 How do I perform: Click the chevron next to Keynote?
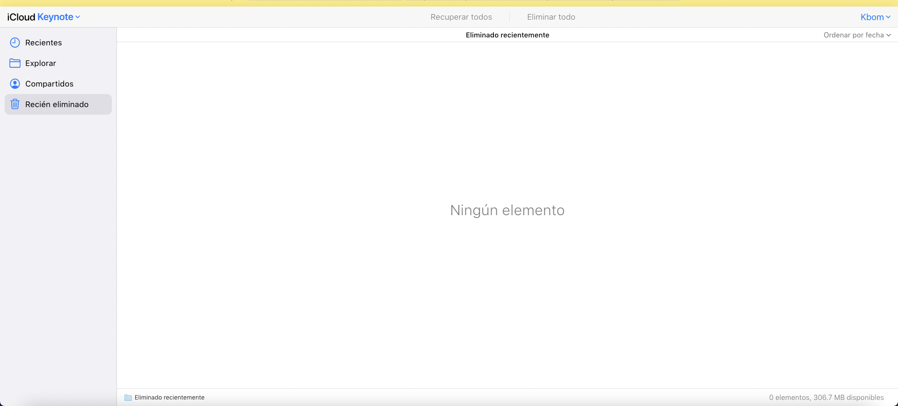click(x=78, y=17)
